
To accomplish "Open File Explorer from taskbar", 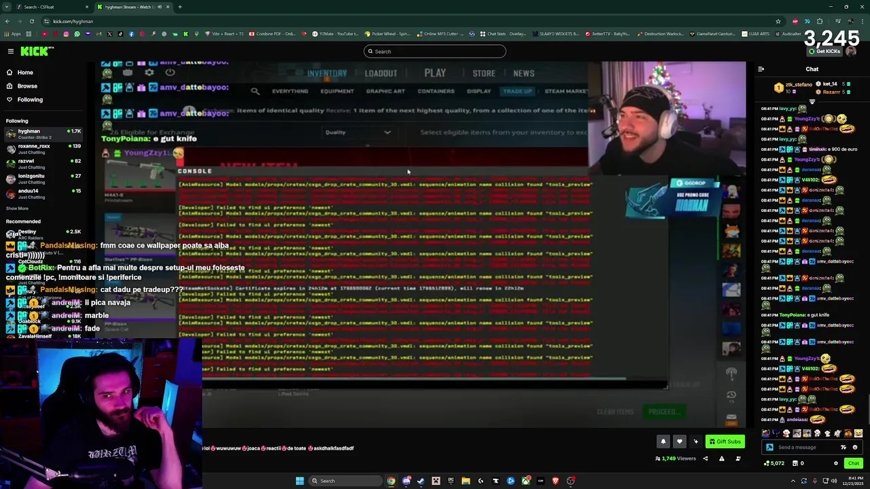I will 466,481.
